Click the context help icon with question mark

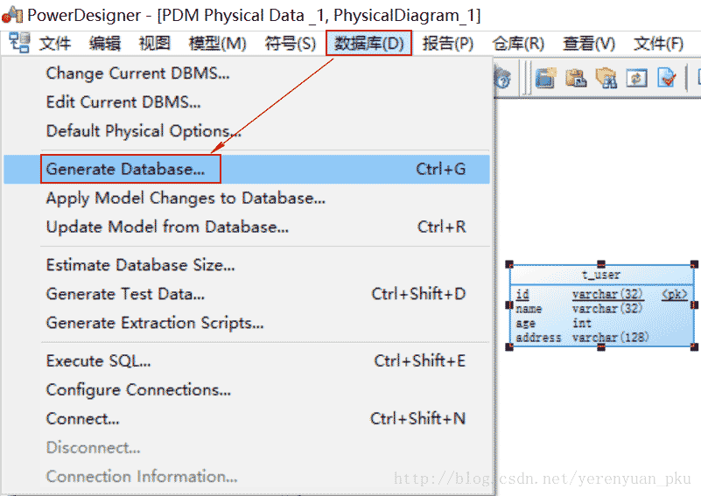pos(503,79)
